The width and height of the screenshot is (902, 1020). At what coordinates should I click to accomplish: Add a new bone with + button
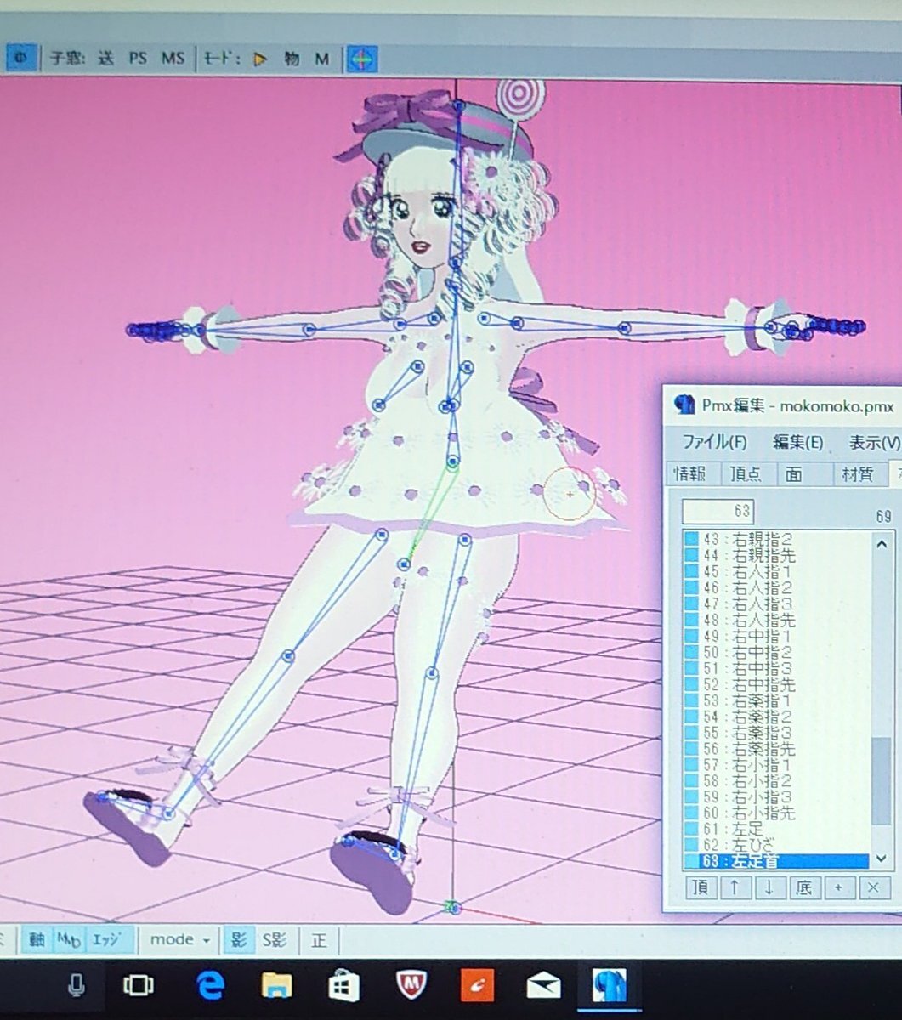[839, 887]
